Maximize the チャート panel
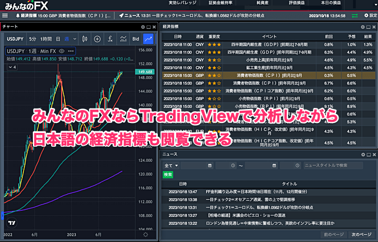The height and width of the screenshot is (242, 378). tap(148, 27)
